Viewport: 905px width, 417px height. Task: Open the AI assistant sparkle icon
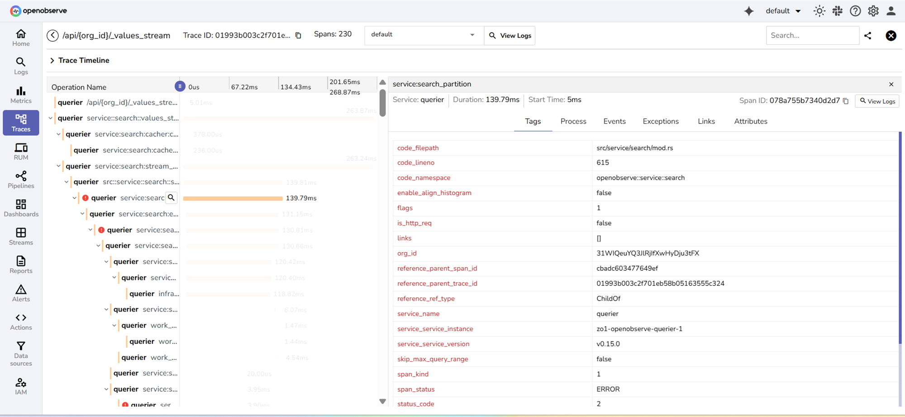749,11
